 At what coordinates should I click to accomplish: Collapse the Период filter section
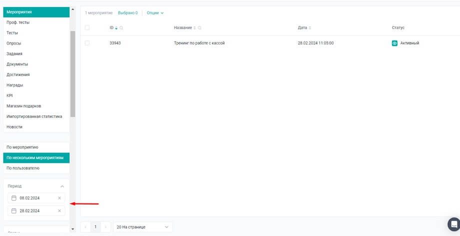pos(62,186)
